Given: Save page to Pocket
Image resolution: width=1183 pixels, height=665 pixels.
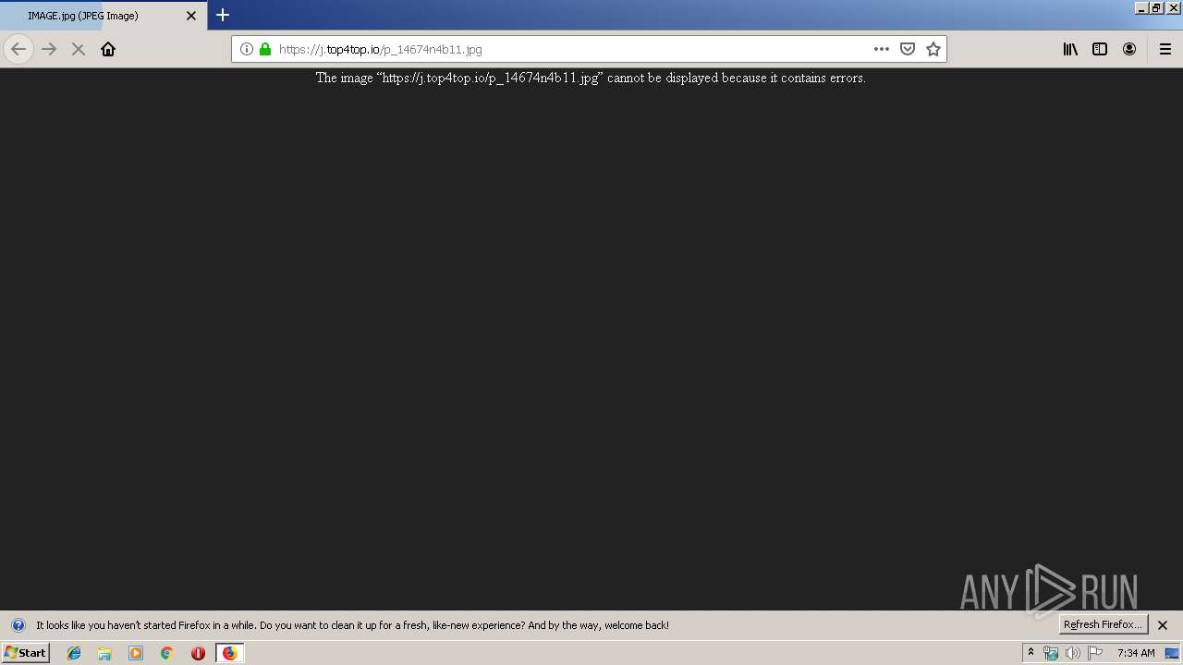Looking at the screenshot, I should 908,49.
